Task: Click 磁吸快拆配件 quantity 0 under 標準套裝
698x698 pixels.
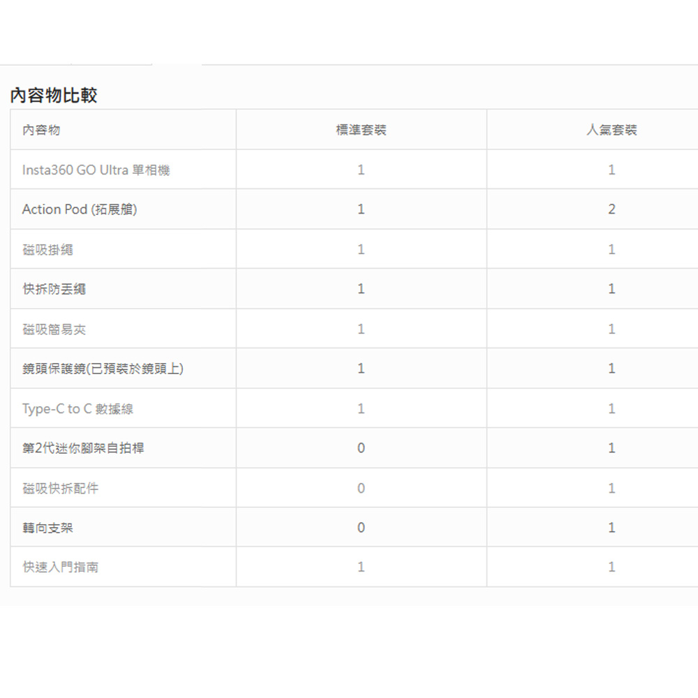Action: (361, 489)
